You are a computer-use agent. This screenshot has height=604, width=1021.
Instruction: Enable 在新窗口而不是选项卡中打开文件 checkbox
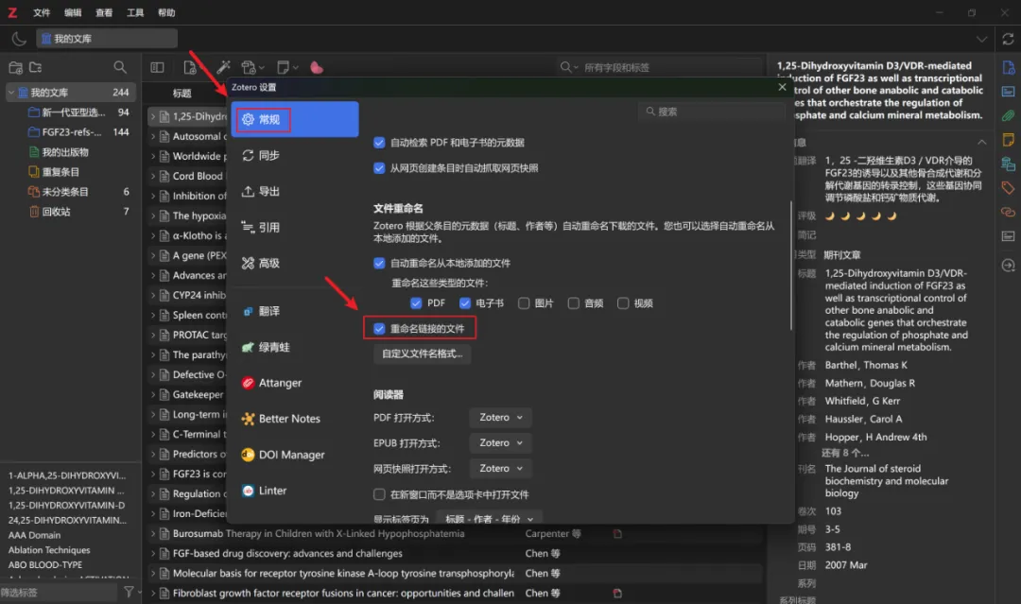coord(379,494)
